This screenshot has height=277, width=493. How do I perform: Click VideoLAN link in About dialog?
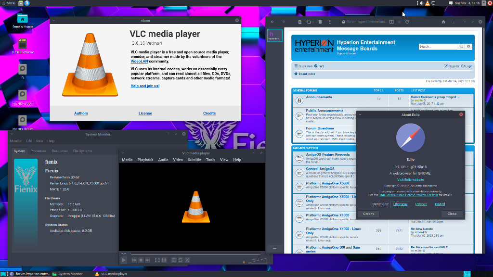pos(139,61)
